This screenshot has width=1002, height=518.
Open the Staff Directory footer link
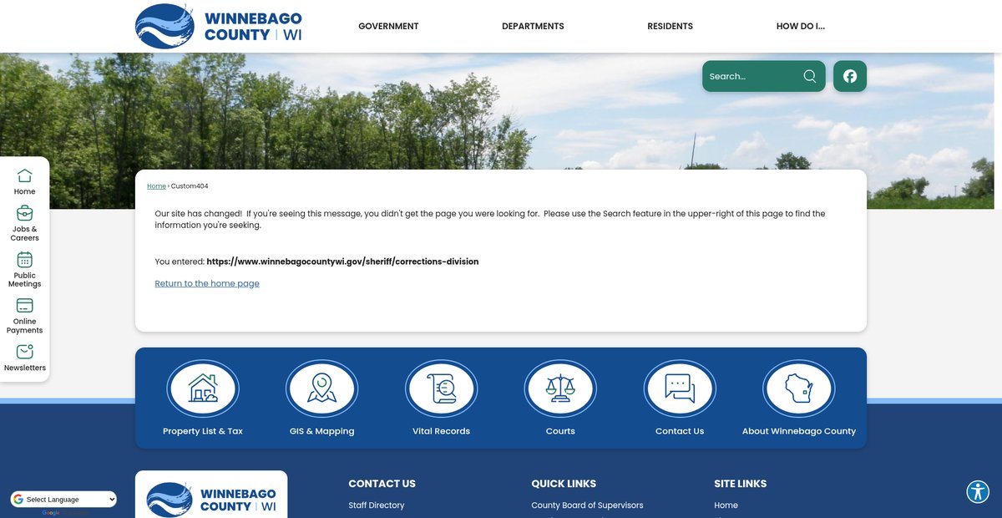click(x=376, y=505)
